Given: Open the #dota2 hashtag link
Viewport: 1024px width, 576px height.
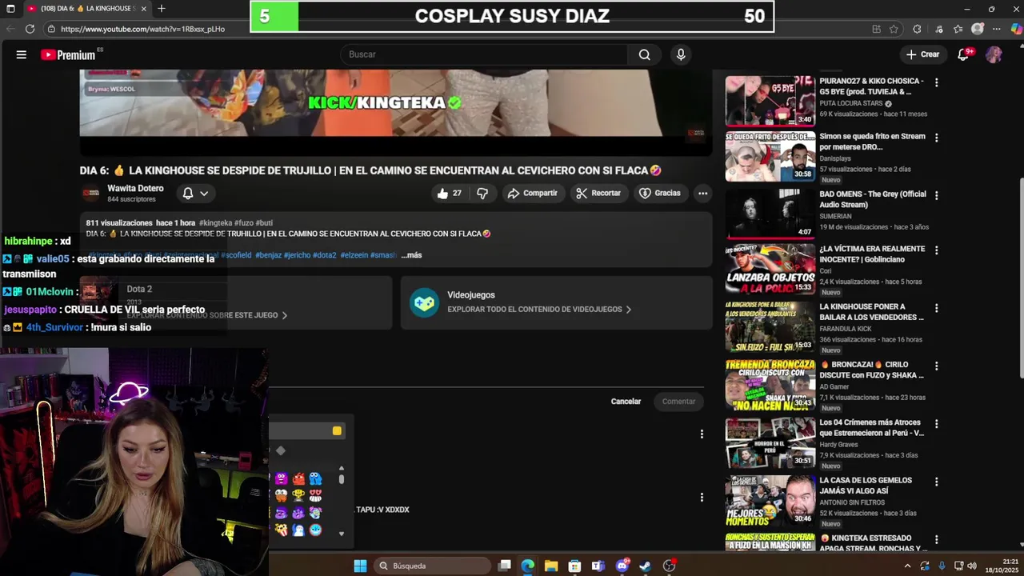Looking at the screenshot, I should point(325,255).
